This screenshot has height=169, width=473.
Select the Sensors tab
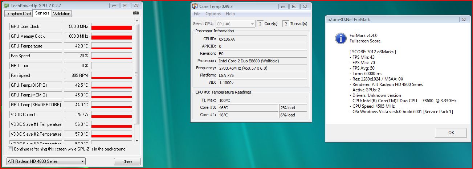(x=42, y=13)
